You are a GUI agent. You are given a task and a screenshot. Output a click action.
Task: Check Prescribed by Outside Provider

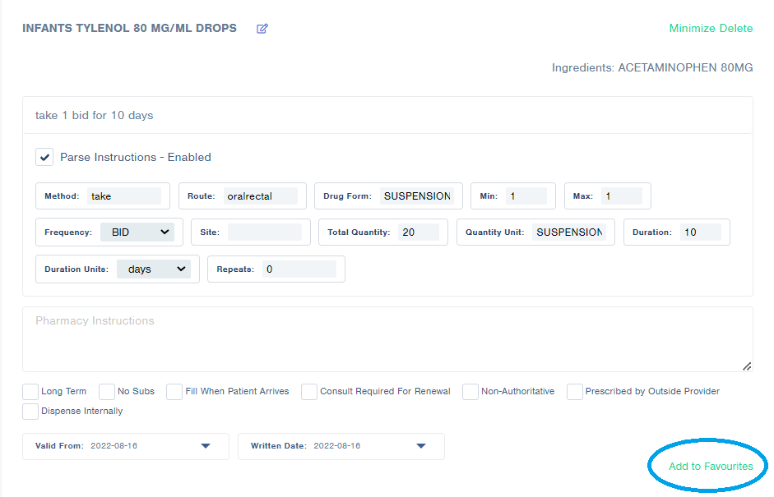point(573,392)
